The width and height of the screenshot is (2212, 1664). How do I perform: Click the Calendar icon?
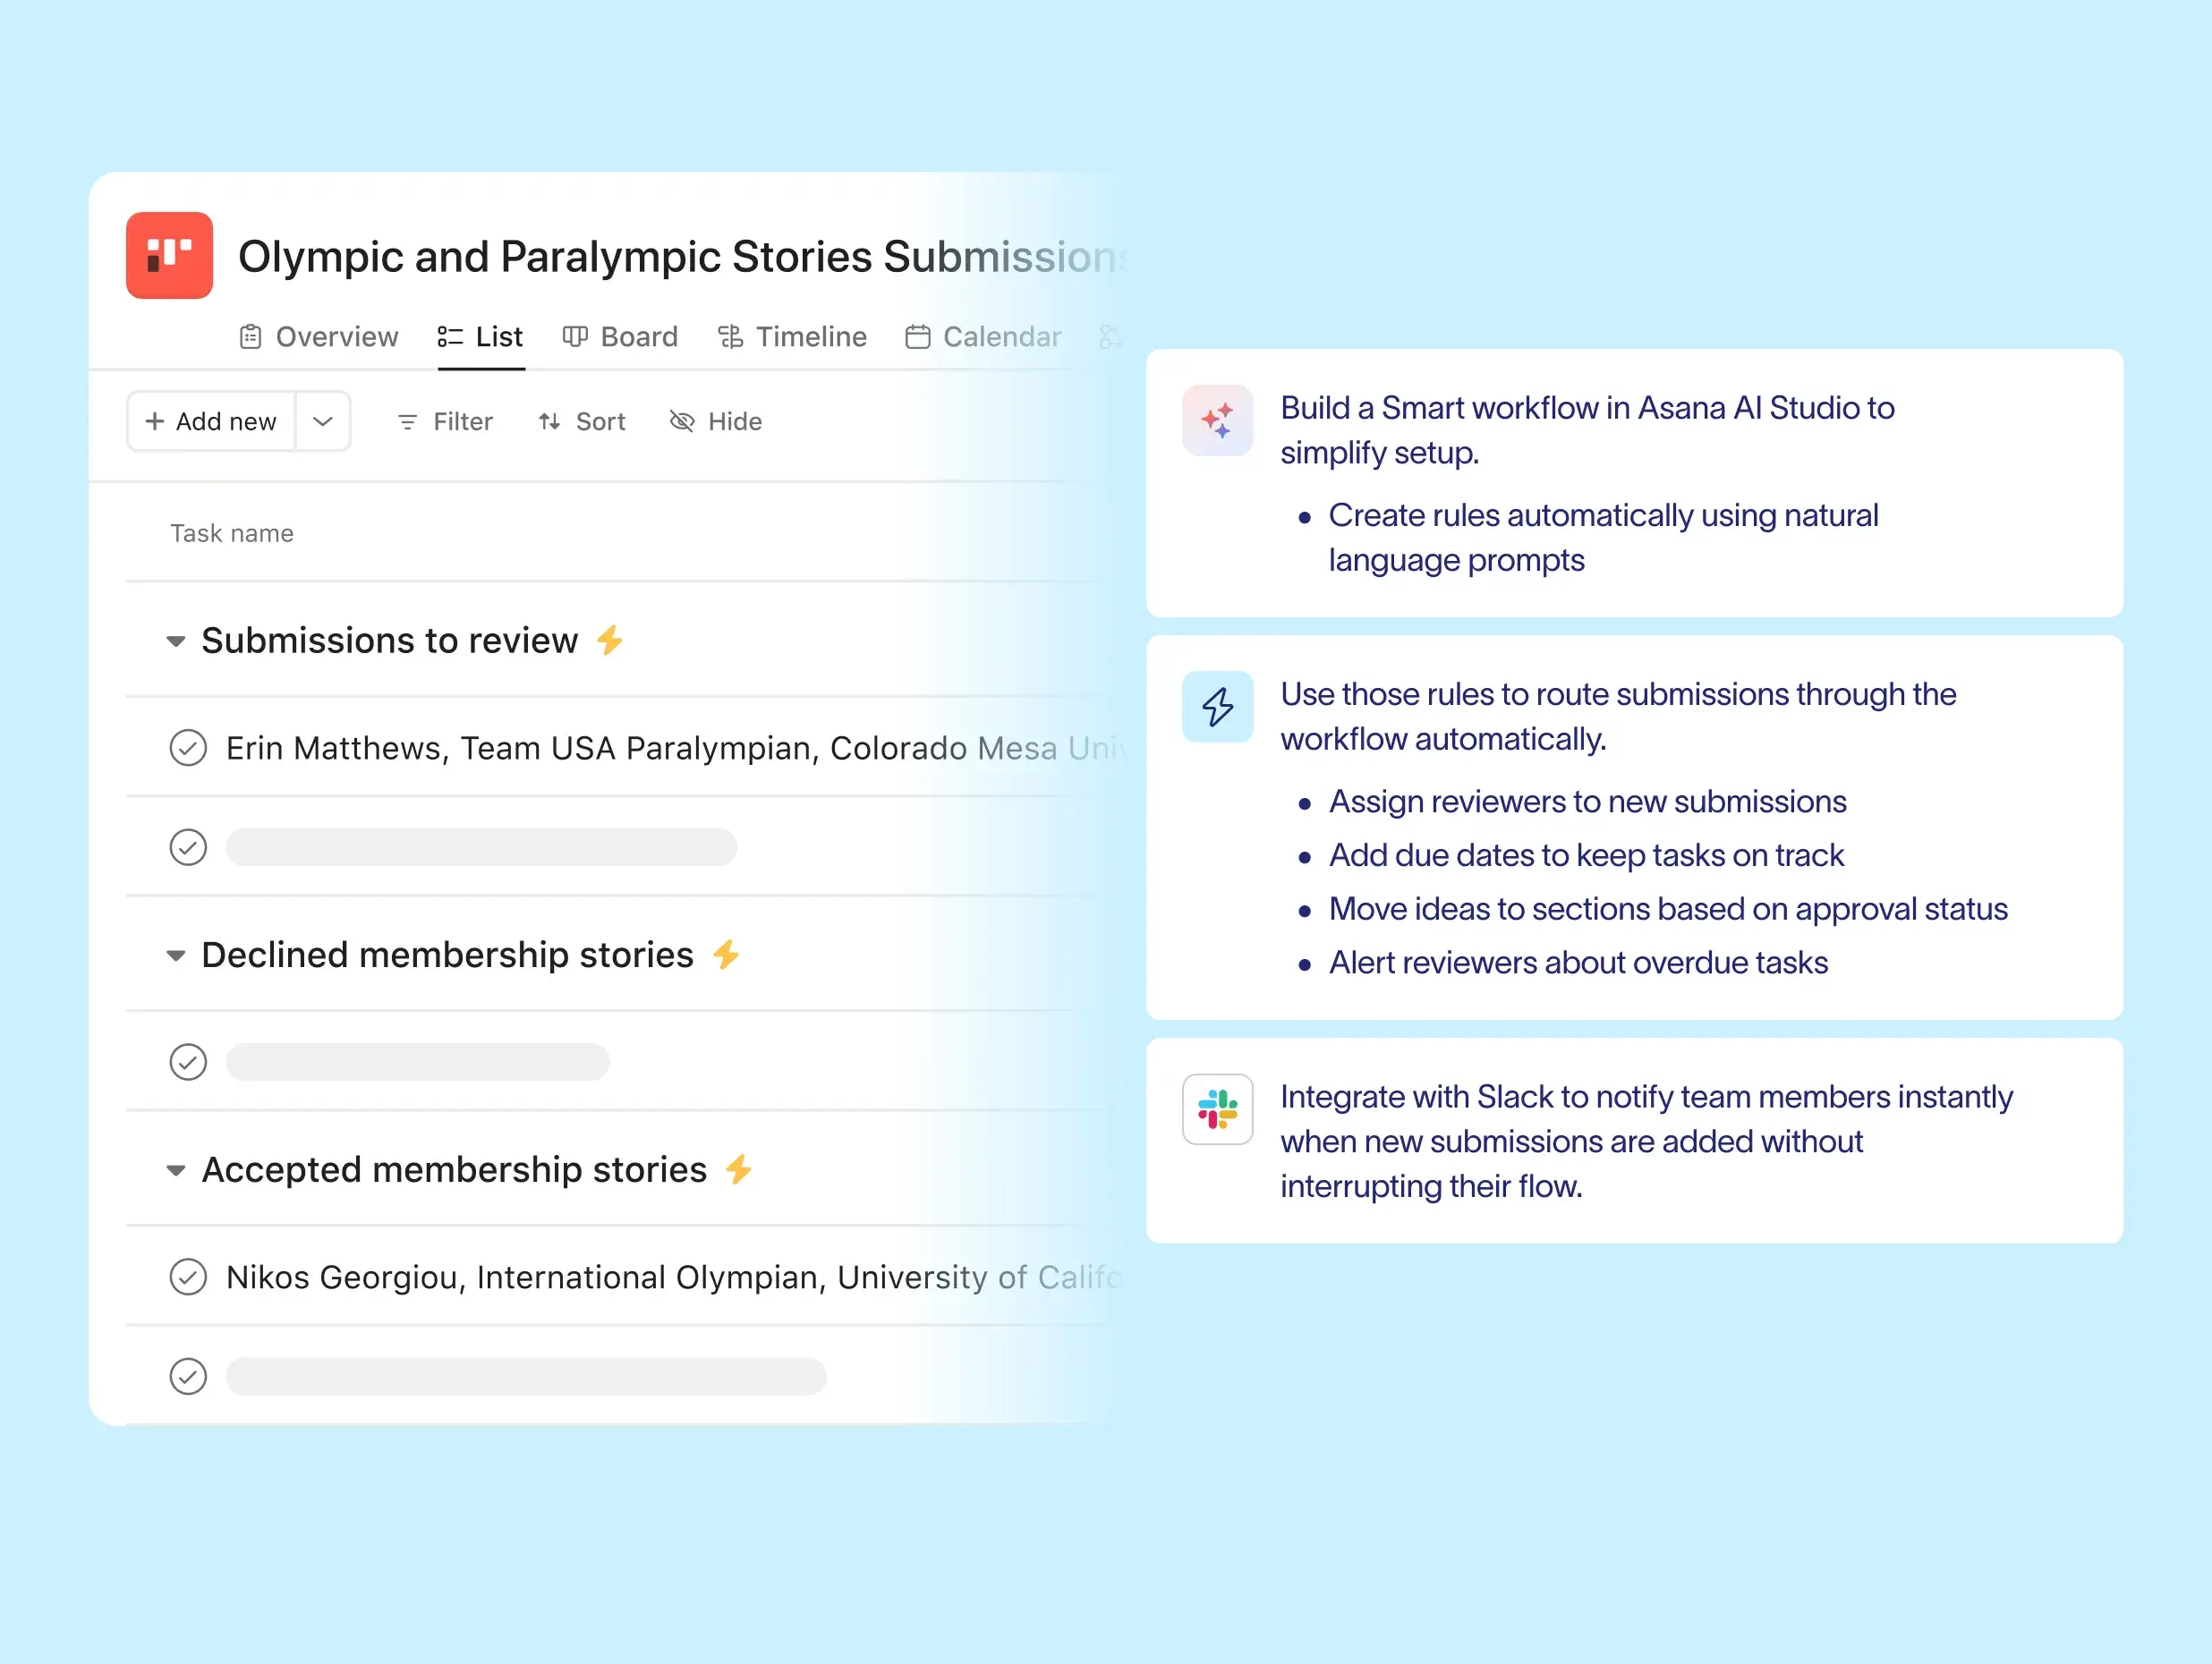pos(917,337)
